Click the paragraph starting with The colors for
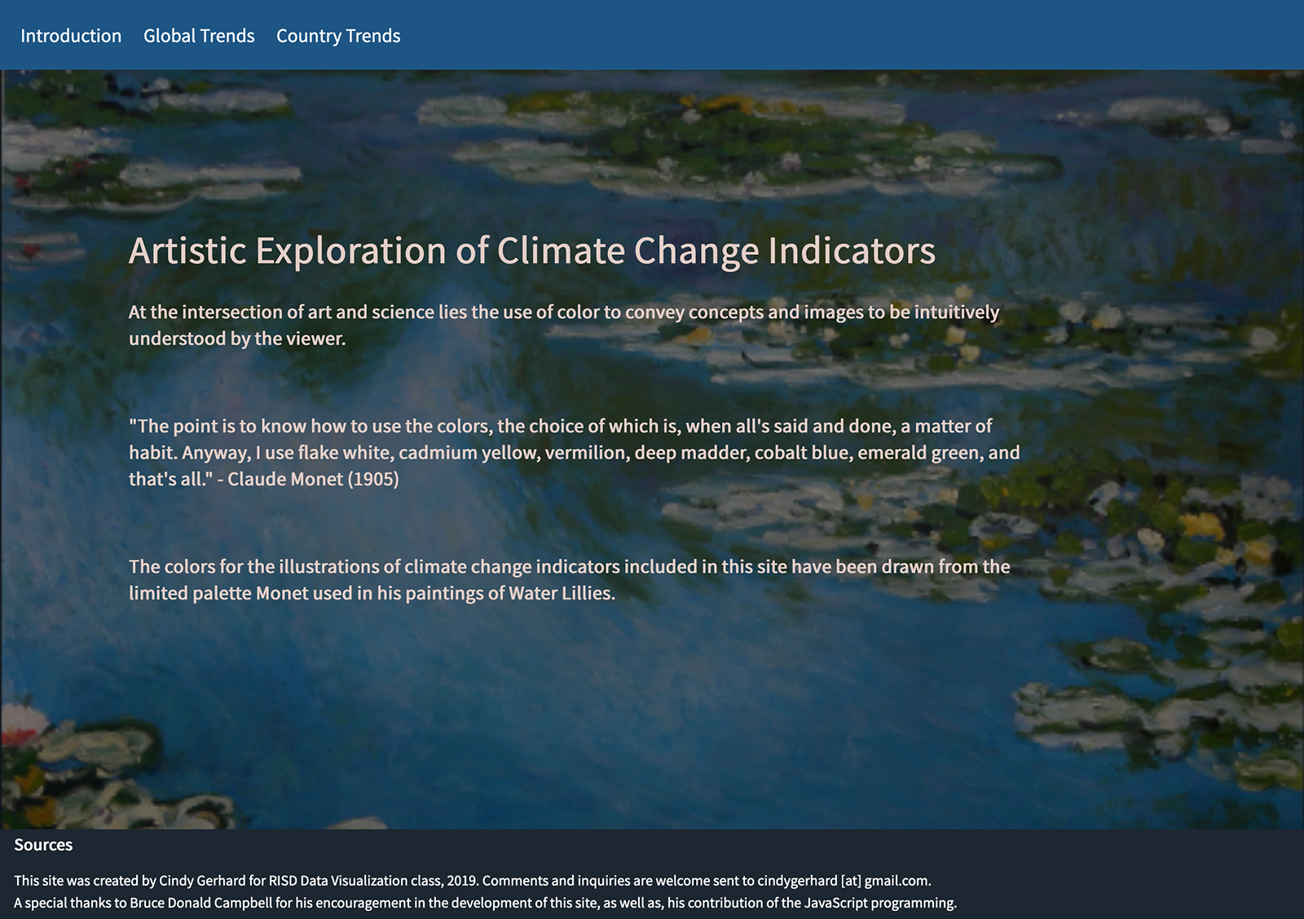The image size is (1304, 919). click(569, 567)
